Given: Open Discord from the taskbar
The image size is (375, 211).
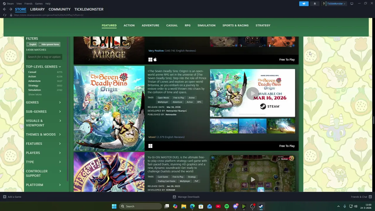Looking at the screenshot, I should click(235, 206).
